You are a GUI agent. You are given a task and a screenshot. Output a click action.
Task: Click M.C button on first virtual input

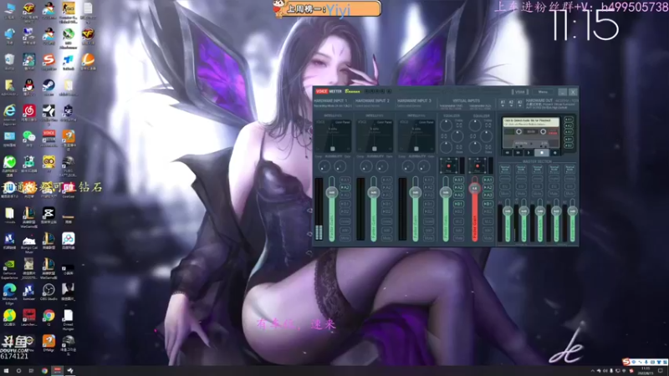pos(458,221)
